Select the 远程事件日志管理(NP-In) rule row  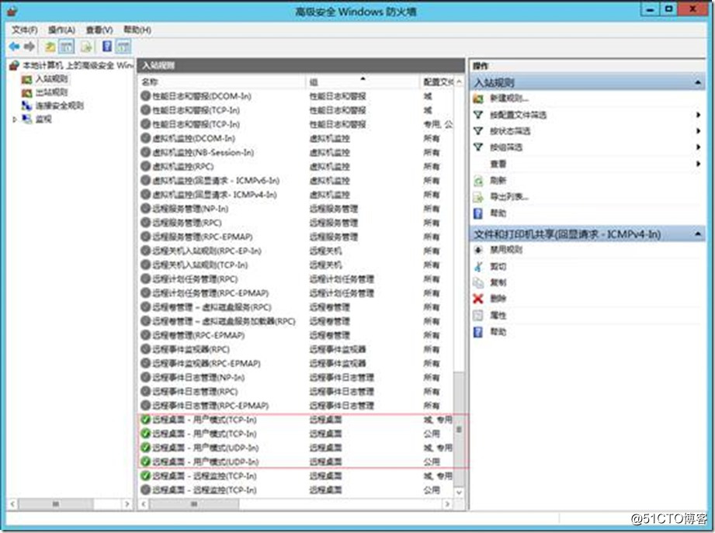pos(296,378)
